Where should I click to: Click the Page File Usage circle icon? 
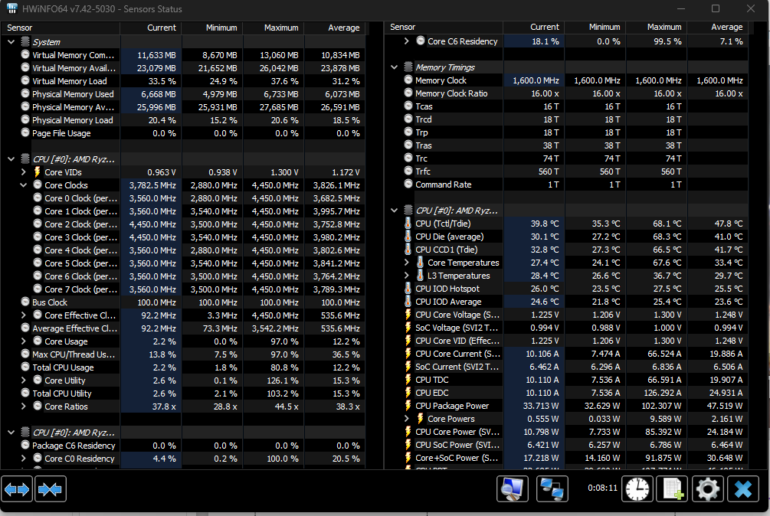[25, 132]
